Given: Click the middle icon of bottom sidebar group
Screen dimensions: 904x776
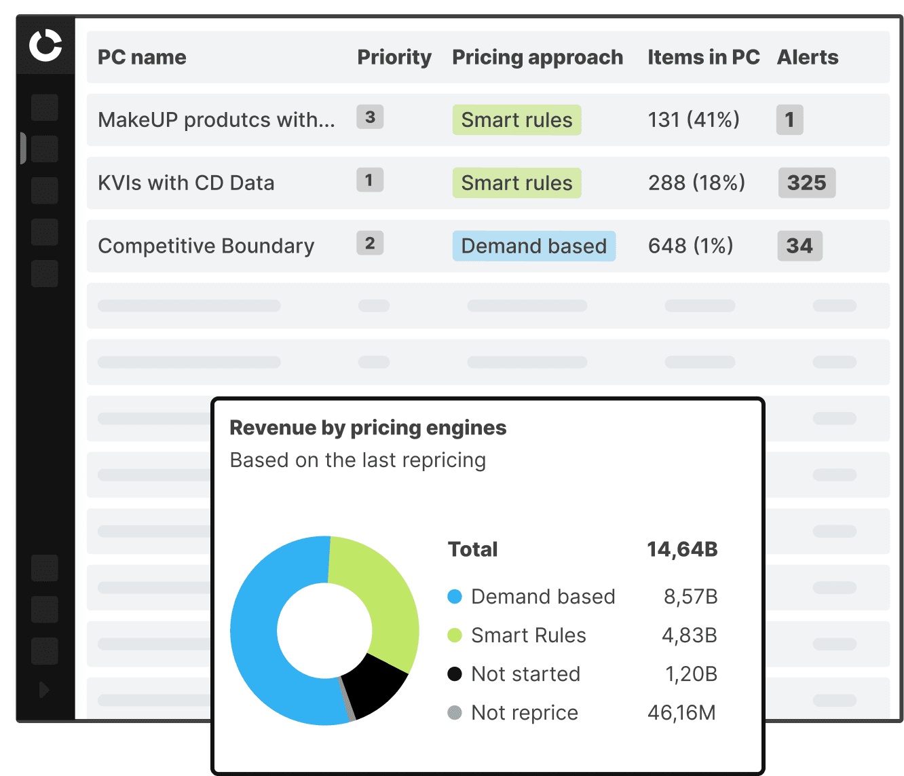Looking at the screenshot, I should (x=44, y=610).
